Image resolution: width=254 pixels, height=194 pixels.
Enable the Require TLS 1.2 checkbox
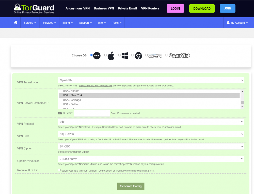tap(59, 170)
